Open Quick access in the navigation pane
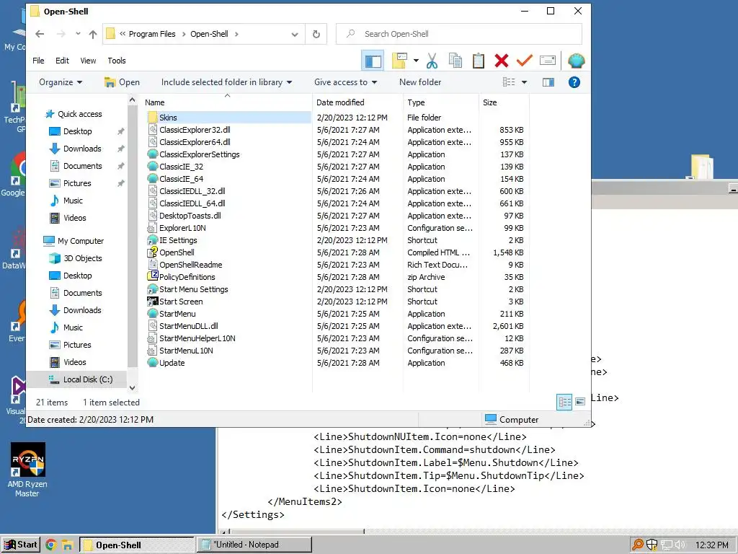 [79, 114]
